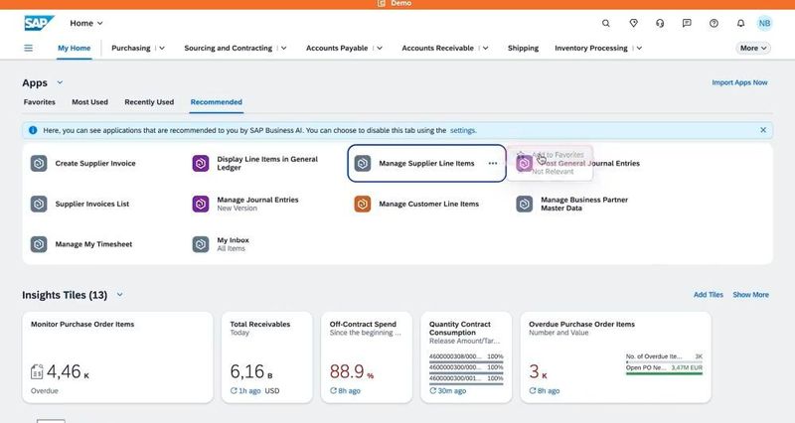The width and height of the screenshot is (795, 423).
Task: Refresh the Overdue Purchase Order Items tile
Action: click(x=533, y=390)
